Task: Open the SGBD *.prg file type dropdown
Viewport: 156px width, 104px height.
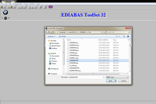Action: point(117,77)
